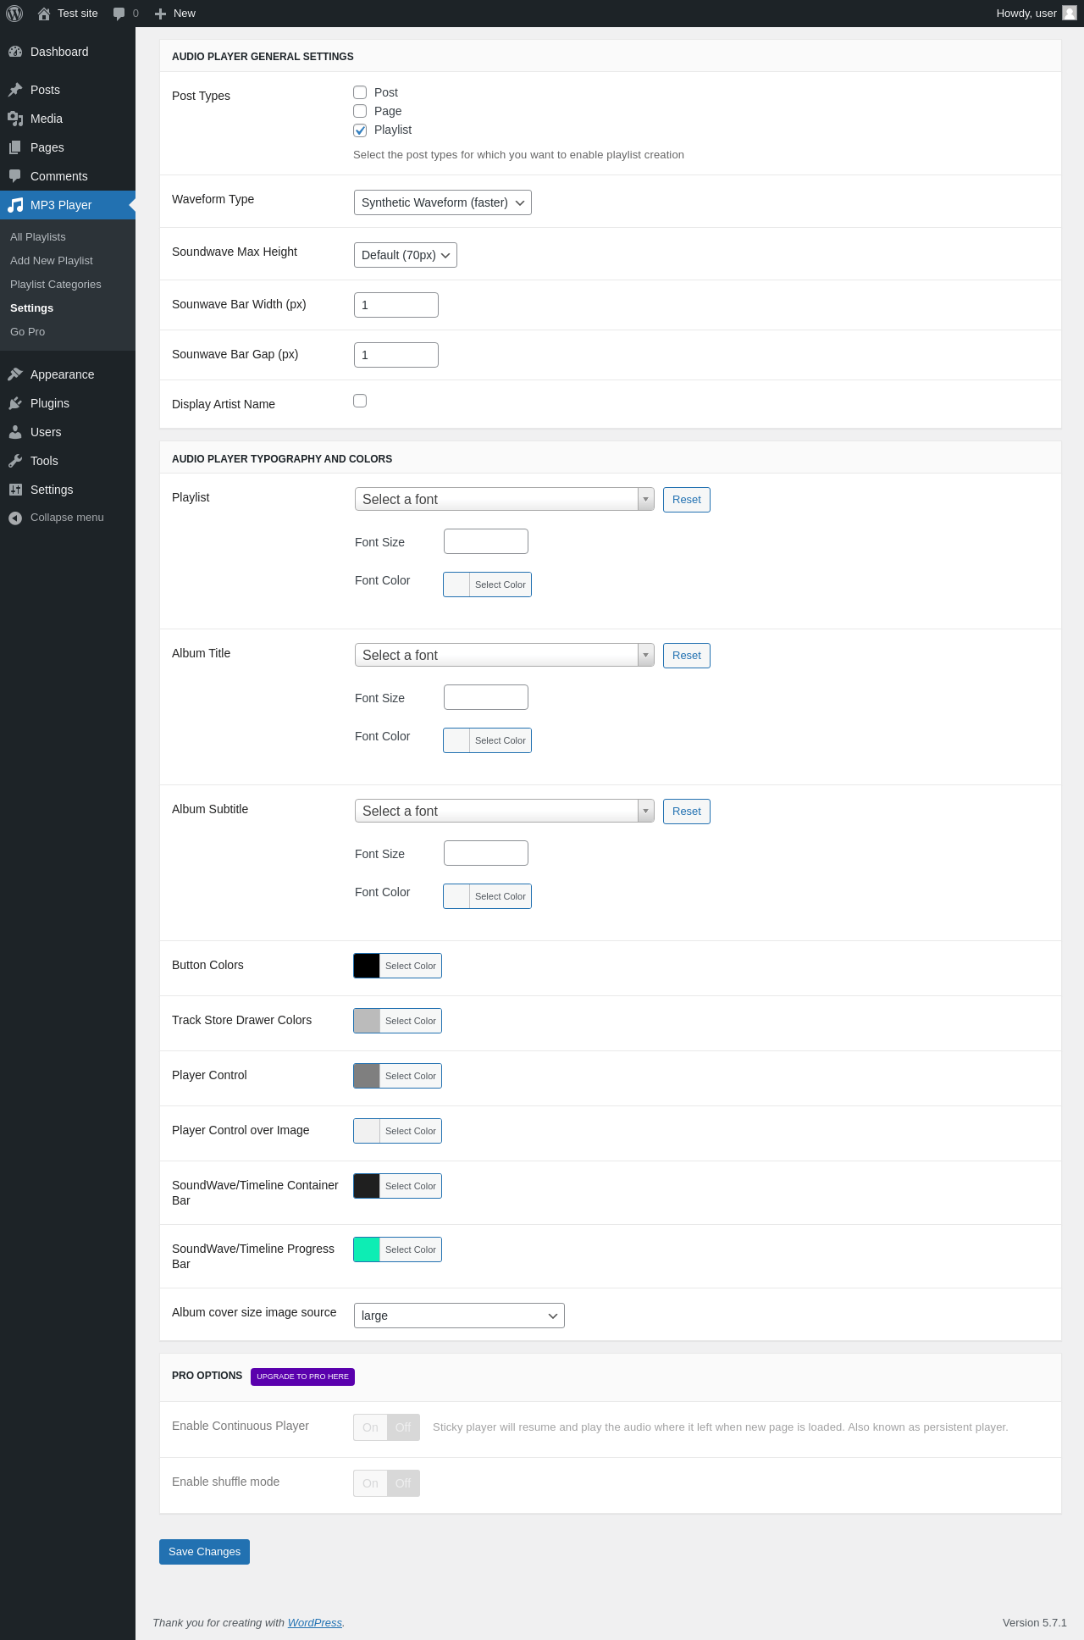Screen dimensions: 1084x1640
Task: Expand the Soundwave Max Height dropdown
Action: coord(405,255)
